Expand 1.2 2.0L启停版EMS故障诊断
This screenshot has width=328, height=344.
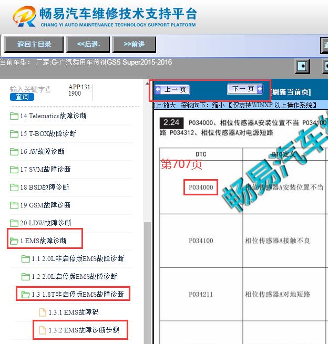pos(74,277)
